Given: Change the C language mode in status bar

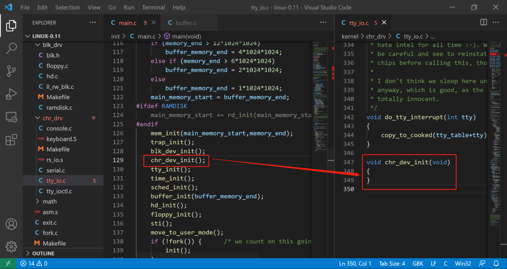Looking at the screenshot, I should pyautogui.click(x=446, y=263).
